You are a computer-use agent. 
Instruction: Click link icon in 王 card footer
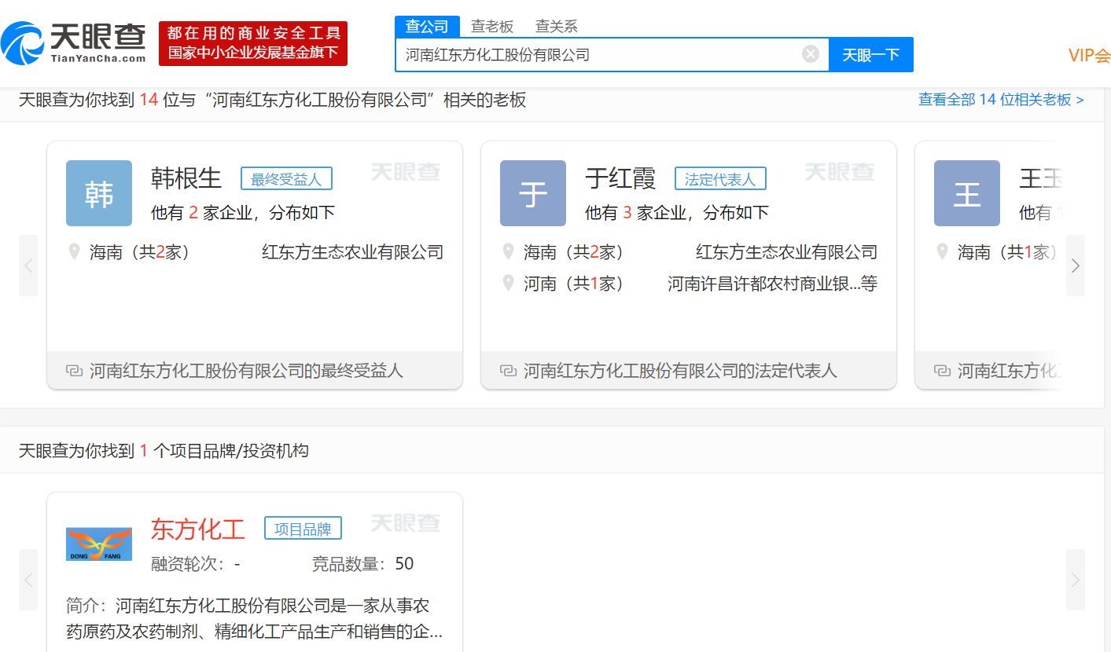point(943,371)
